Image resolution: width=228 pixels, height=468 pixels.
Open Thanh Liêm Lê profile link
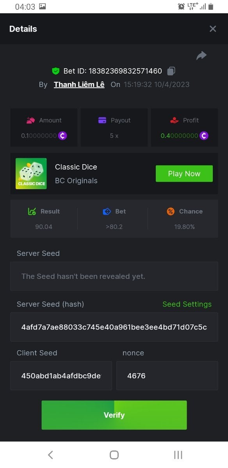[x=79, y=84]
